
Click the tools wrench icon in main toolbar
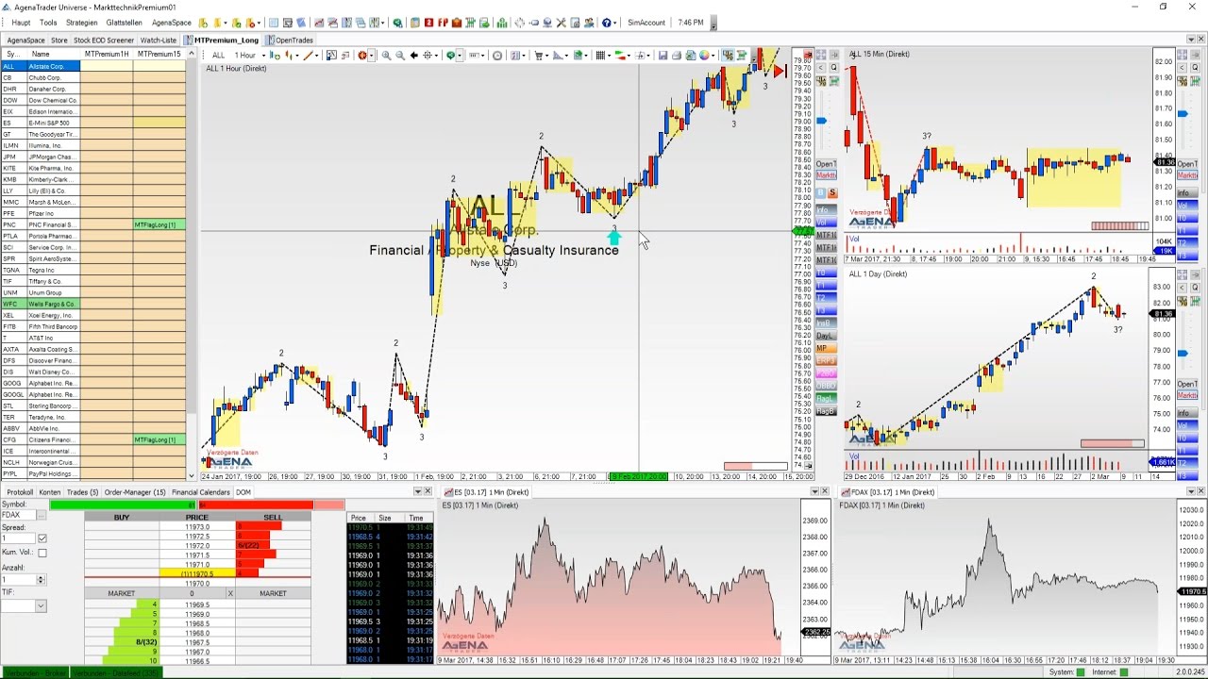(561, 23)
